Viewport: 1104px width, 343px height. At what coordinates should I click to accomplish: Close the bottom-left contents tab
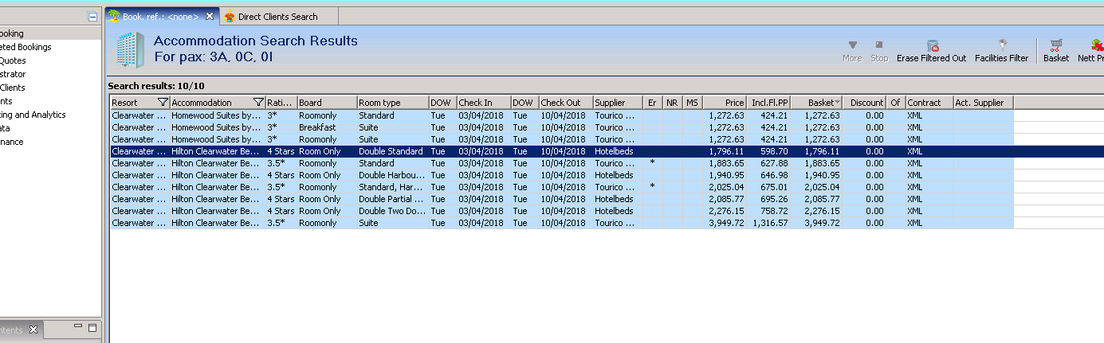tap(33, 329)
